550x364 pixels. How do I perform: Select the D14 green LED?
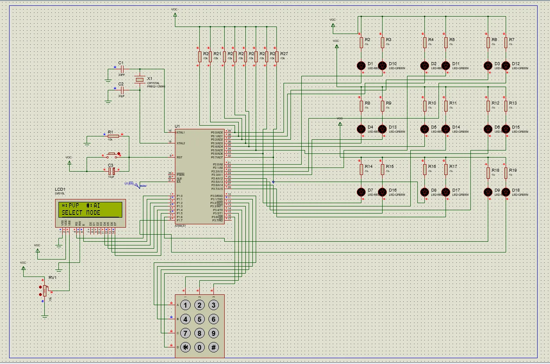(x=446, y=129)
